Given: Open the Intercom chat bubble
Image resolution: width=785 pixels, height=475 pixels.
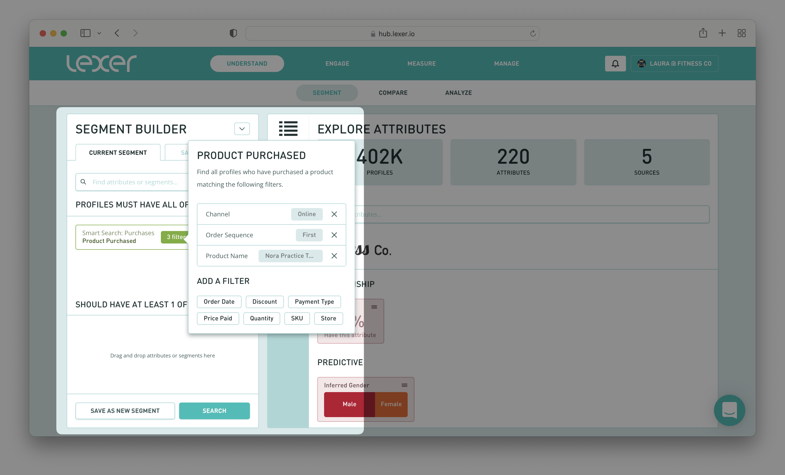Looking at the screenshot, I should 730,410.
